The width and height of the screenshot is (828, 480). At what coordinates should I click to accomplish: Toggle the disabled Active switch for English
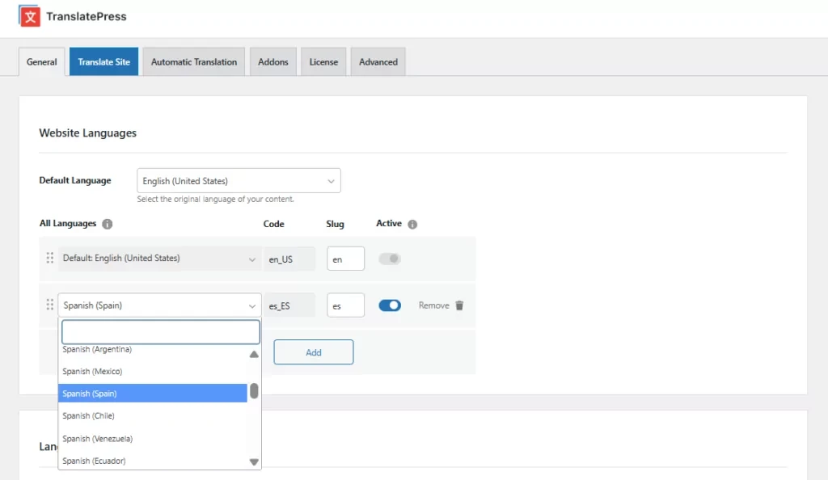(x=390, y=259)
